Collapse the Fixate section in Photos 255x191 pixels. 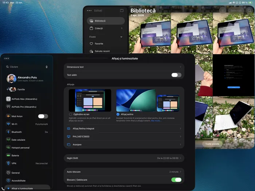(x=121, y=37)
